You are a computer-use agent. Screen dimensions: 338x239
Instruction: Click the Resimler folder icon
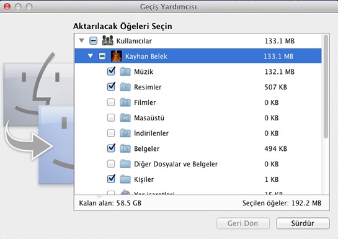pos(125,87)
